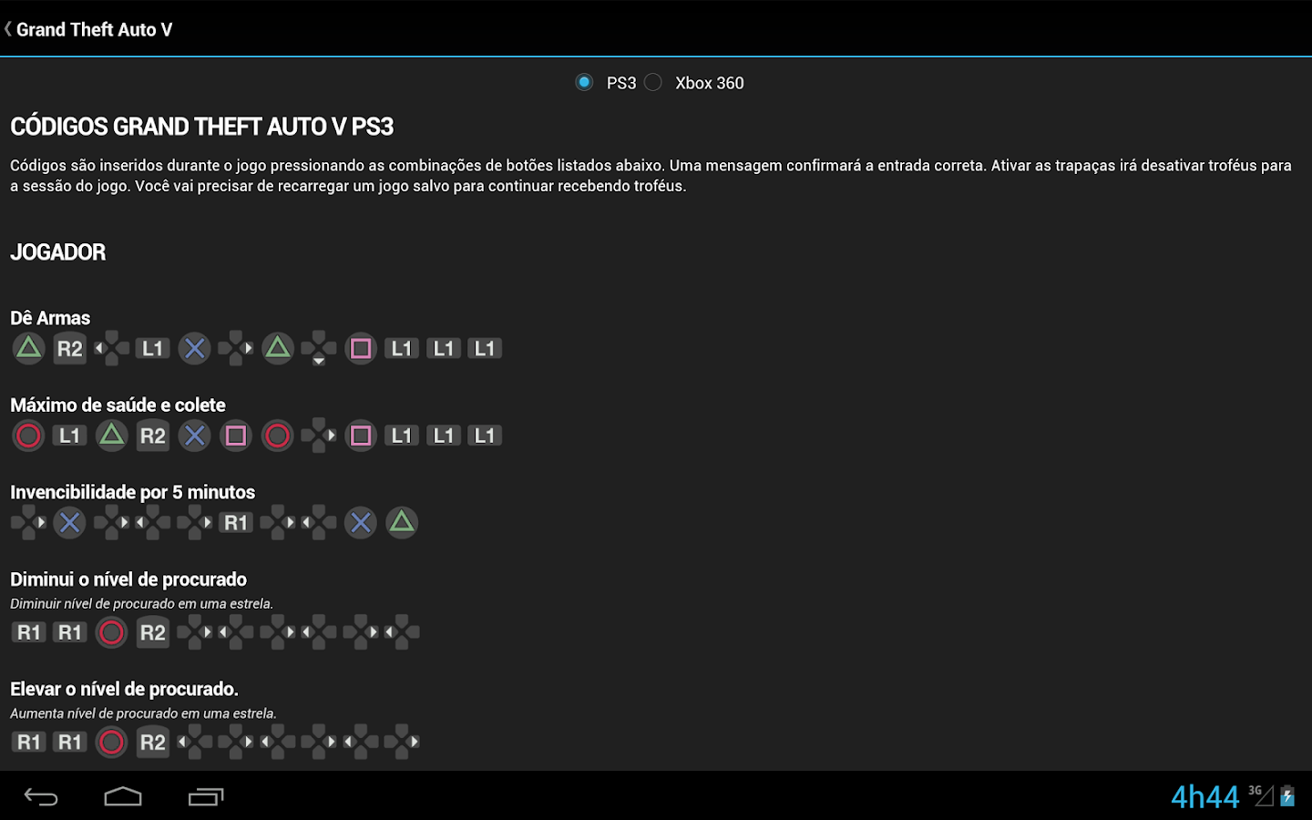Click the R2 icon in Diminui o nível row

[x=153, y=632]
